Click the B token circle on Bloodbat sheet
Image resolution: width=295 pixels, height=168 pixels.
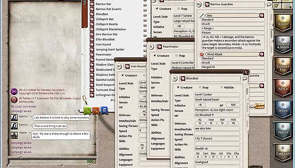(174, 78)
